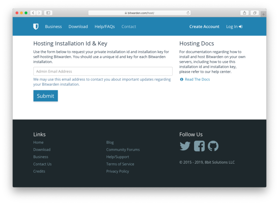Click the Bitwarden shield logo
This screenshot has width=279, height=204.
click(x=36, y=26)
